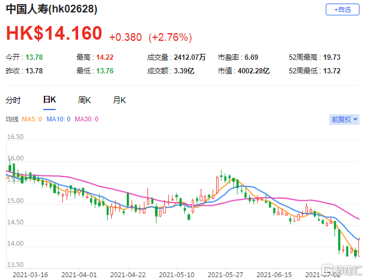Click the 均线 label in chart legend

click(12, 120)
